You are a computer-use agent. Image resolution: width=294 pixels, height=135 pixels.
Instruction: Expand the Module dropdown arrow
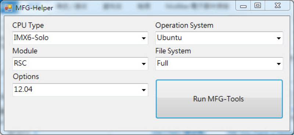[x=144, y=64]
